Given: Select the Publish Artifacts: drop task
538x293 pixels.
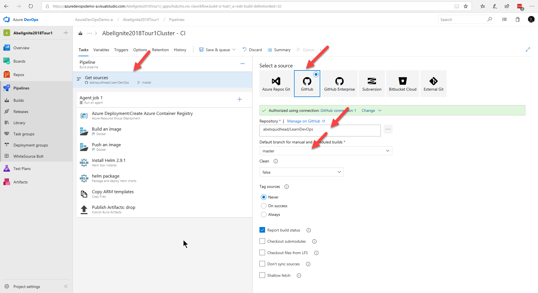Looking at the screenshot, I should point(164,209).
